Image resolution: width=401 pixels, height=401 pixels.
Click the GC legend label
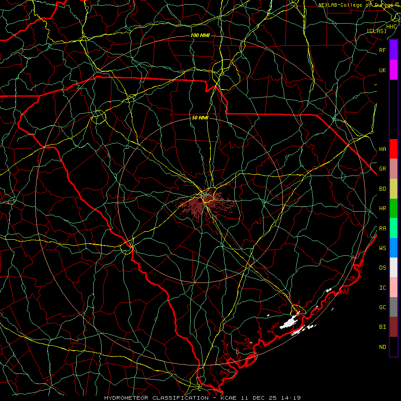[382, 307]
